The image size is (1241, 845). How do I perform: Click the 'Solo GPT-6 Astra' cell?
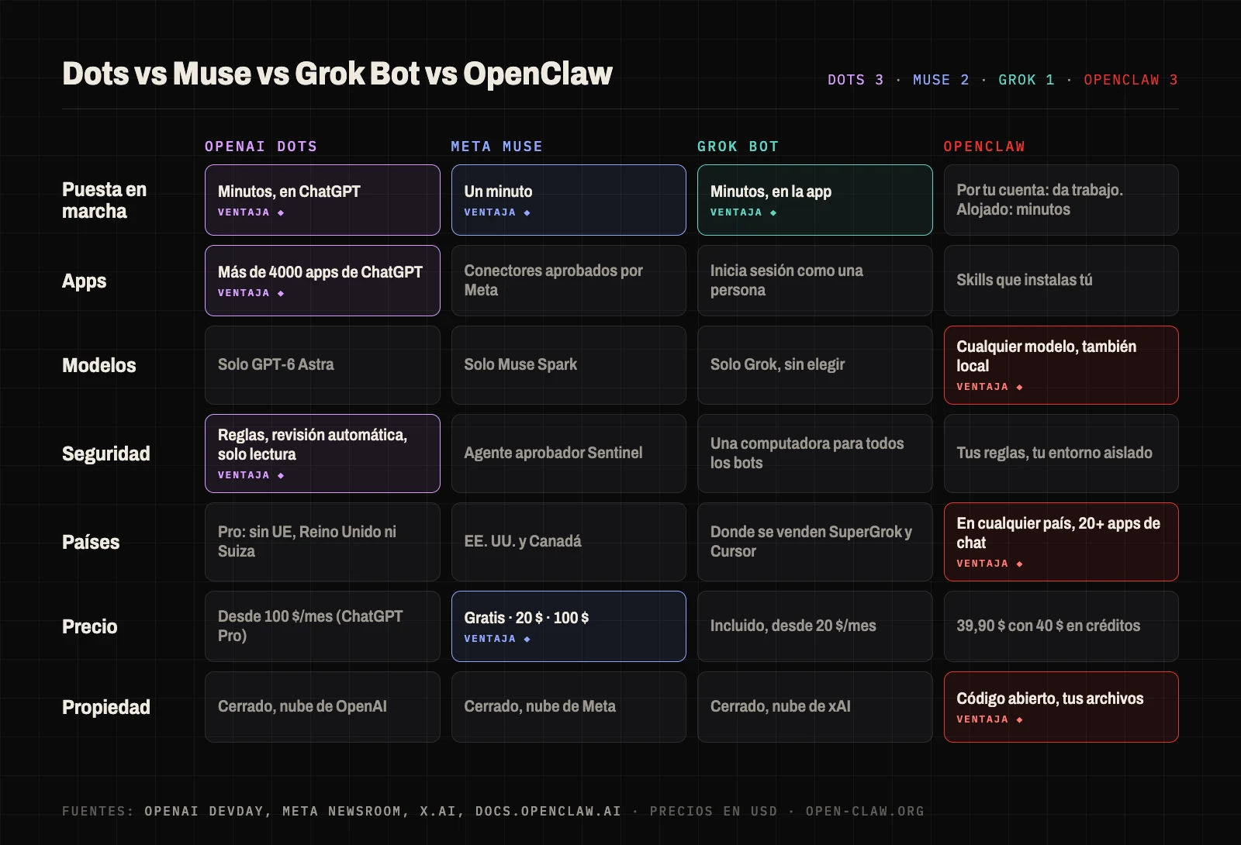(x=323, y=365)
